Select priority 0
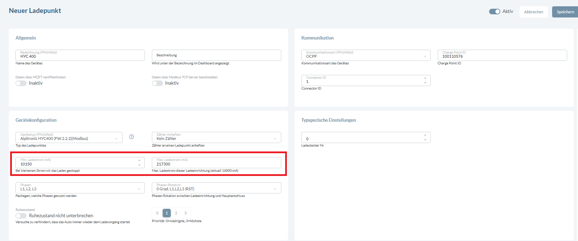 click(157, 213)
